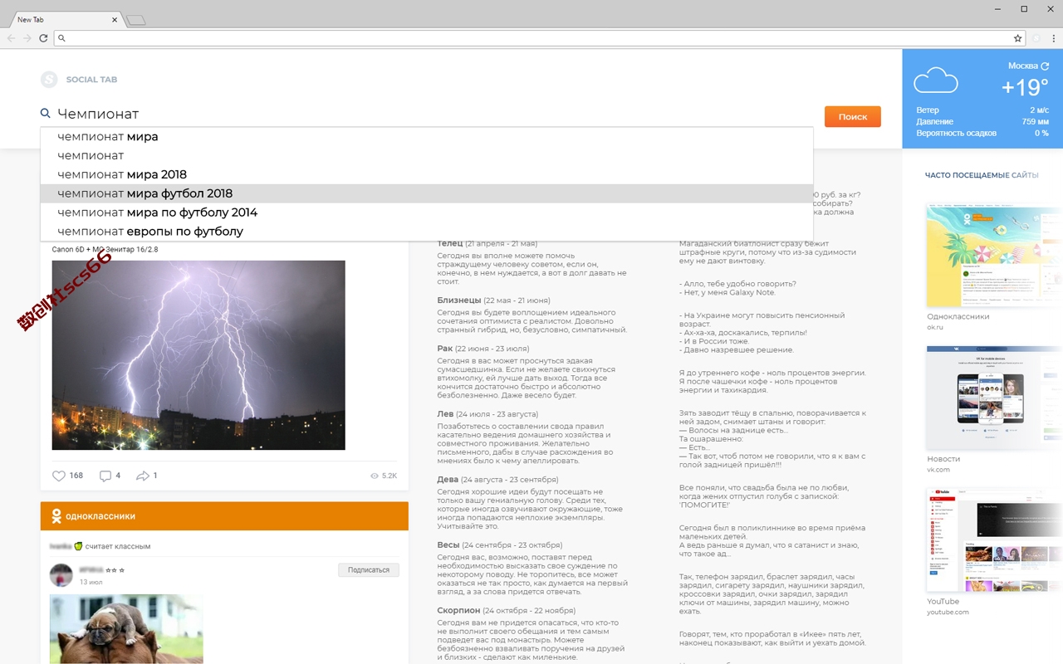Click the Новости site caption
Image resolution: width=1063 pixels, height=664 pixels.
[x=943, y=459]
